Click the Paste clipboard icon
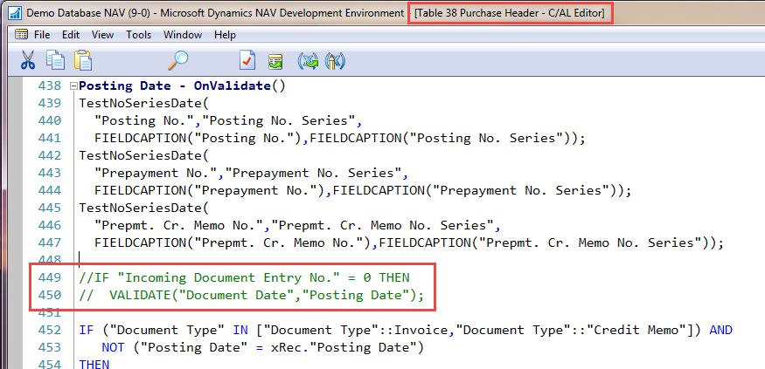Viewport: 765px width, 369px height. click(x=83, y=60)
